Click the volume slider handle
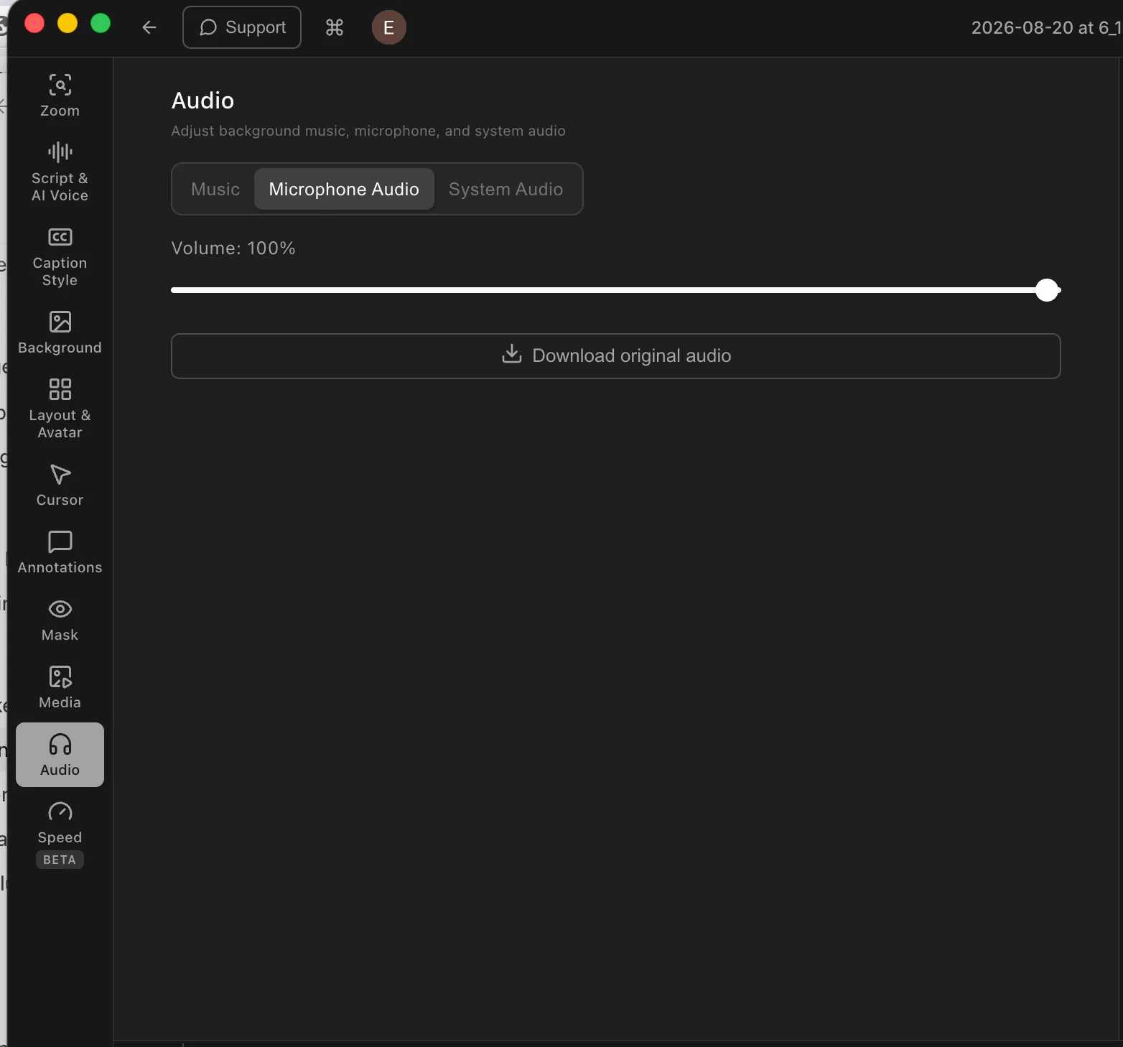Viewport: 1123px width, 1047px height. 1047,290
